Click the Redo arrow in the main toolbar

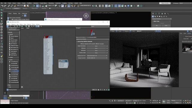click(5, 6)
